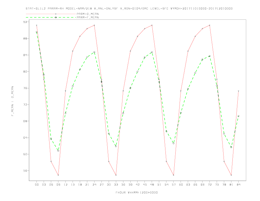Click the 84 forecast hour x-axis label
The width and height of the screenshot is (260, 201).
(x=239, y=185)
